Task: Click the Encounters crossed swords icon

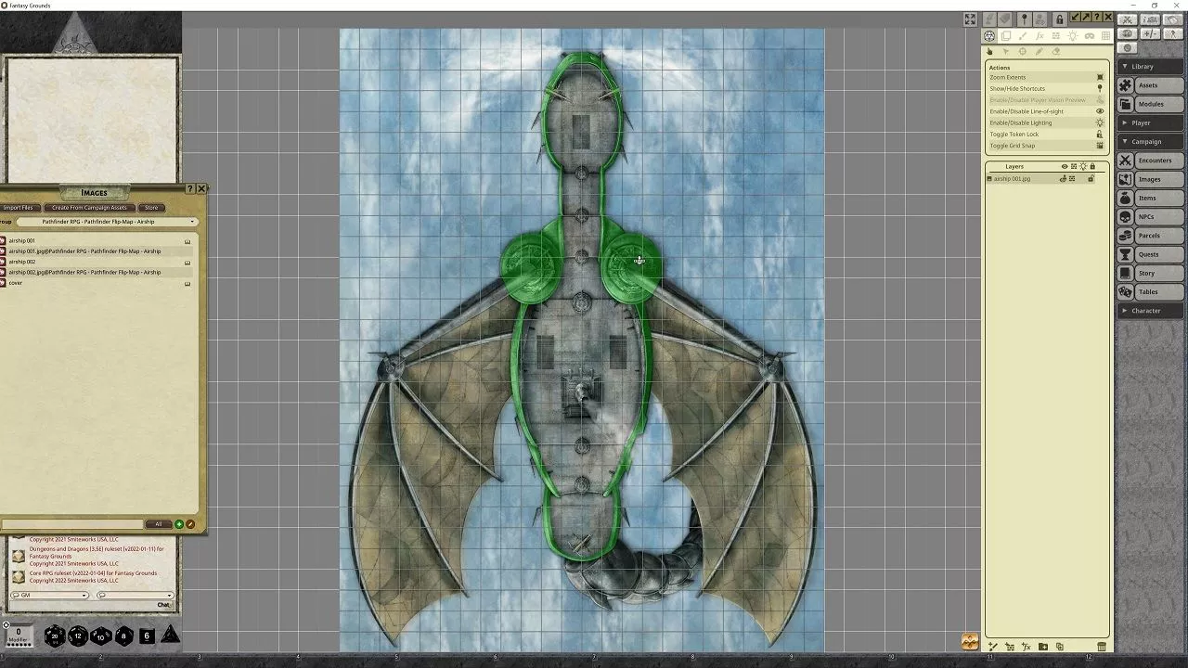Action: (x=1126, y=161)
